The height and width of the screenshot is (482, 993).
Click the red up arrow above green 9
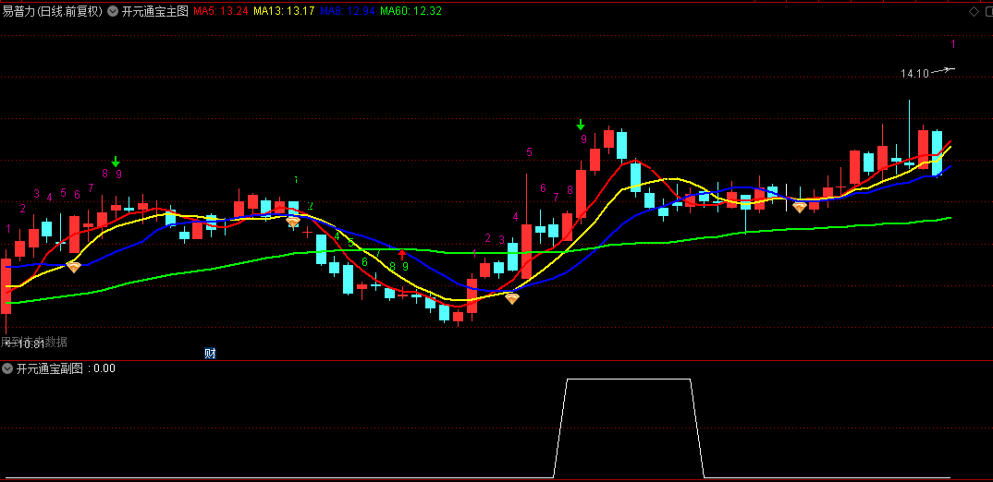401,255
